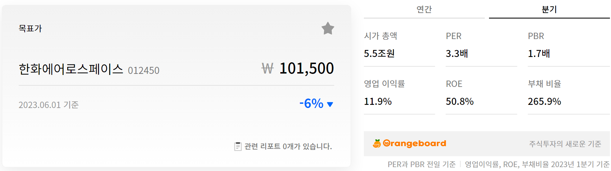Toggle the favorite star for this stock

328,28
